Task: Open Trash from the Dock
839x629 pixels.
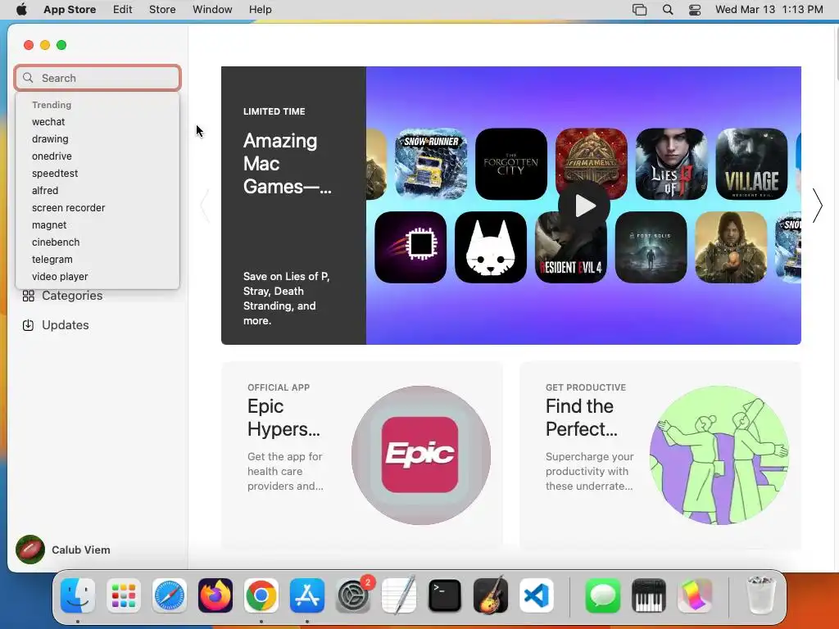Action: coord(760,595)
